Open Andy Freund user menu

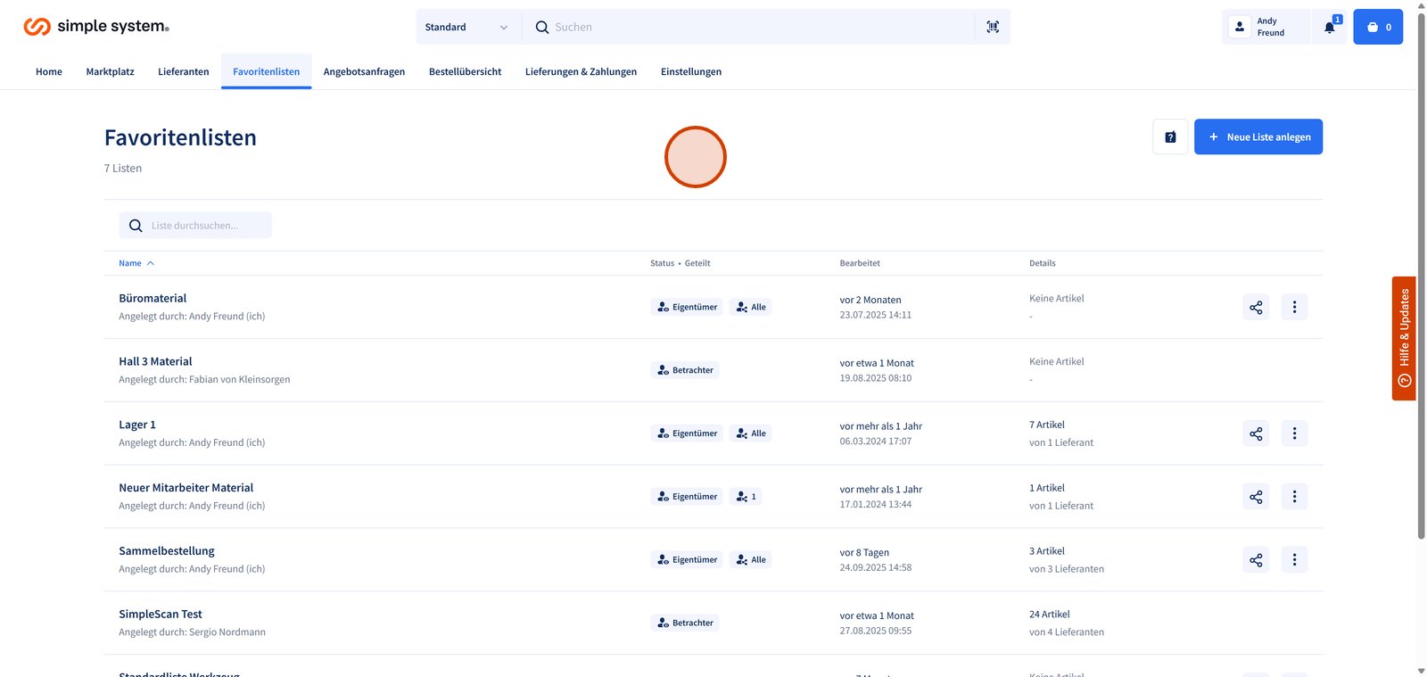1265,27
